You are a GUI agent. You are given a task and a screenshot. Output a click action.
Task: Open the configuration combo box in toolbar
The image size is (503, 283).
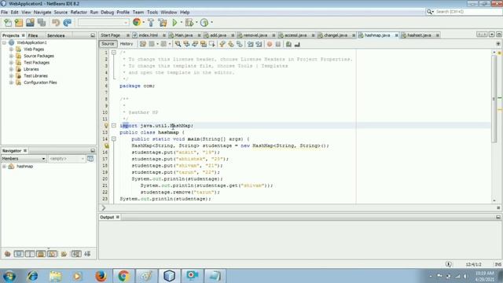(103, 23)
